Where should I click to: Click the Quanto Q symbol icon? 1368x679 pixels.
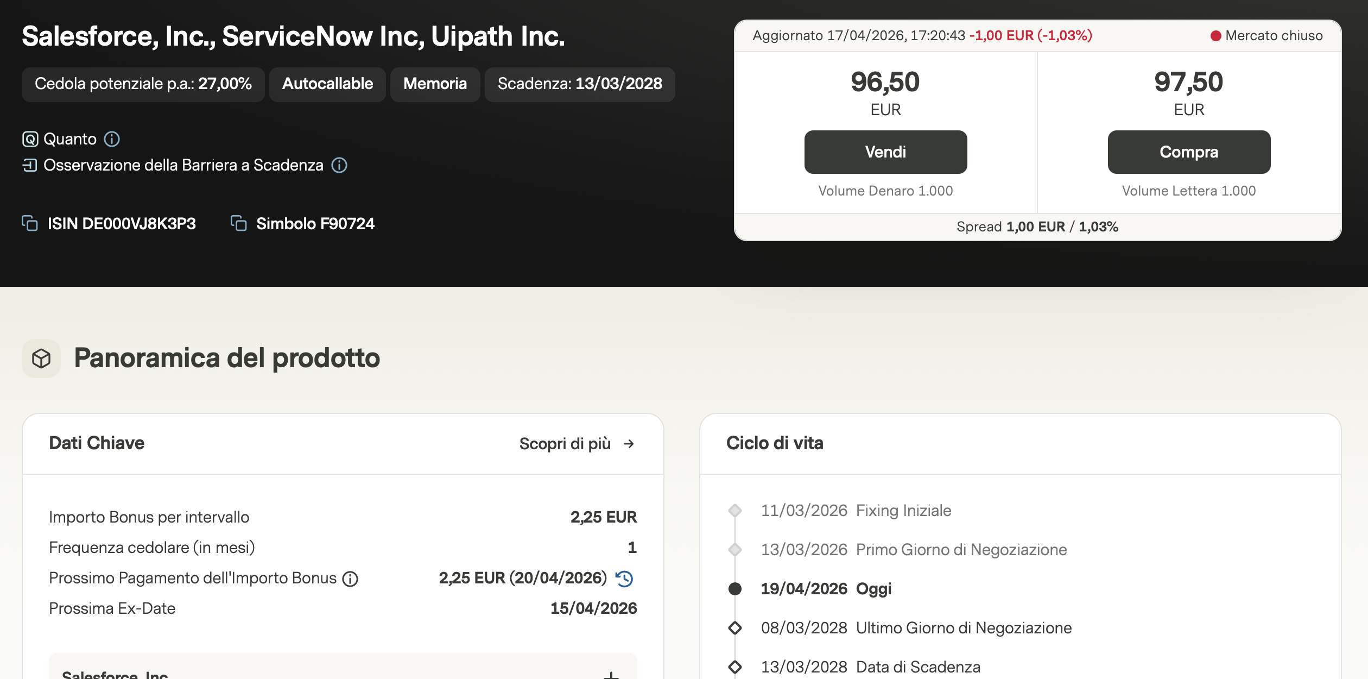(30, 139)
